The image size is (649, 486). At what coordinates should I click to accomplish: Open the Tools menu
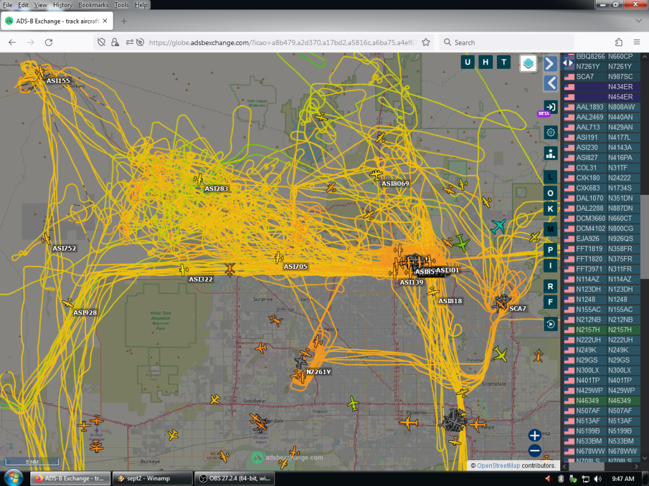tap(121, 5)
